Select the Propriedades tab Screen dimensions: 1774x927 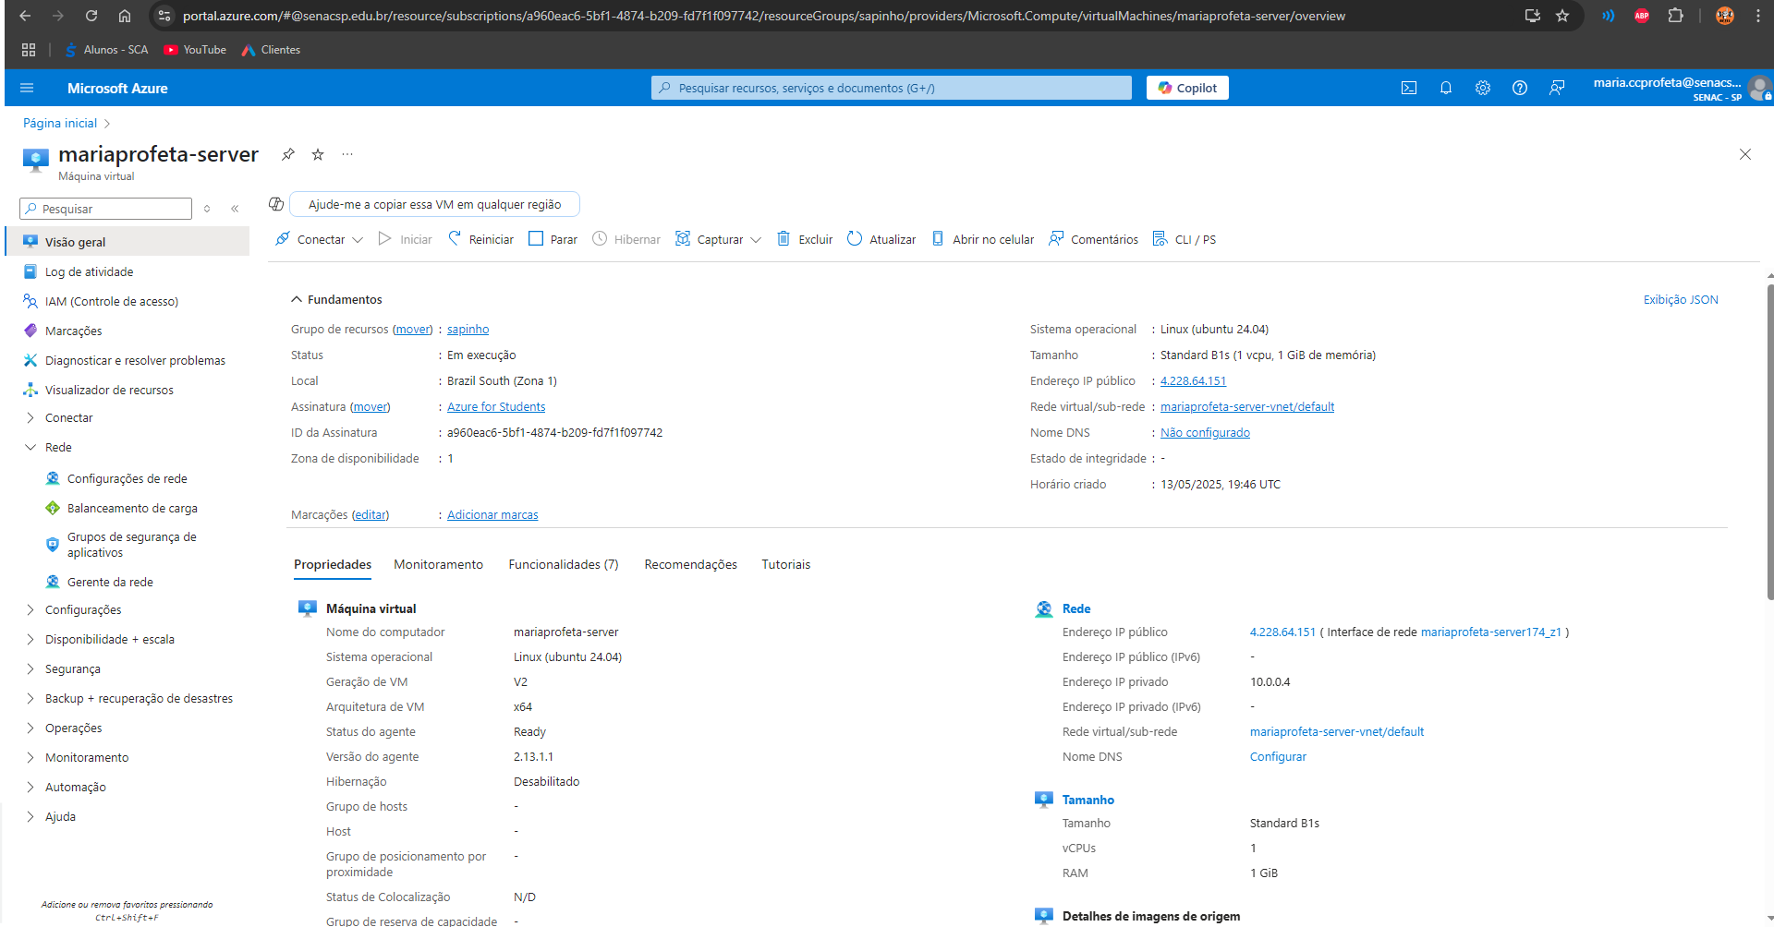(x=333, y=564)
